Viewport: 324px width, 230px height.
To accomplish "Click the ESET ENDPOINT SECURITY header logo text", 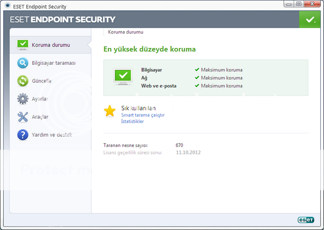I will coord(63,19).
